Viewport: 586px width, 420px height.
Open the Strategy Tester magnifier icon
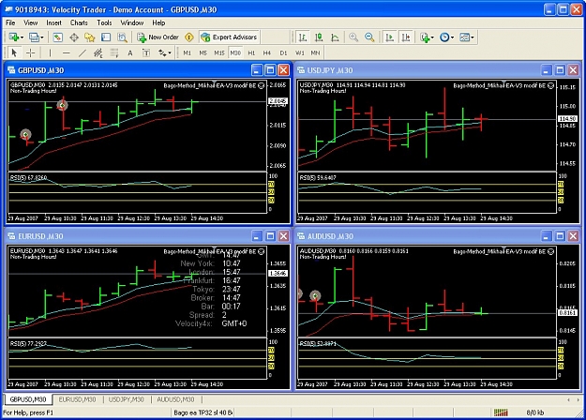122,37
